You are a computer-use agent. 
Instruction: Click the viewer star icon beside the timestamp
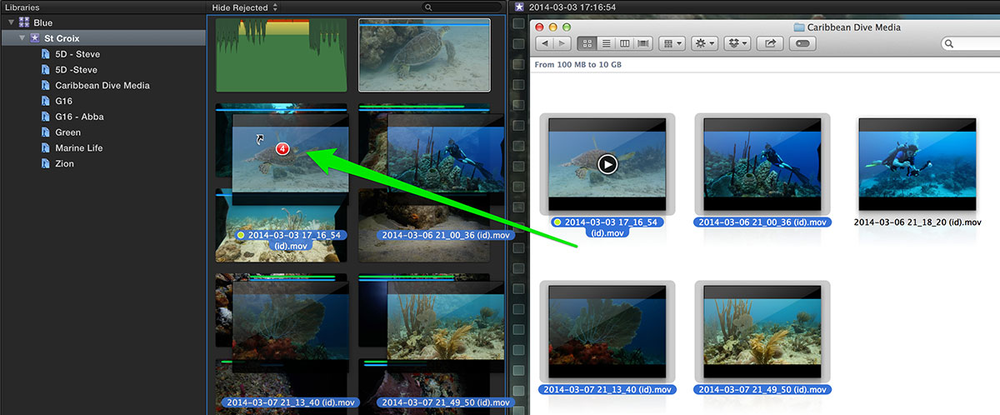pyautogui.click(x=520, y=7)
